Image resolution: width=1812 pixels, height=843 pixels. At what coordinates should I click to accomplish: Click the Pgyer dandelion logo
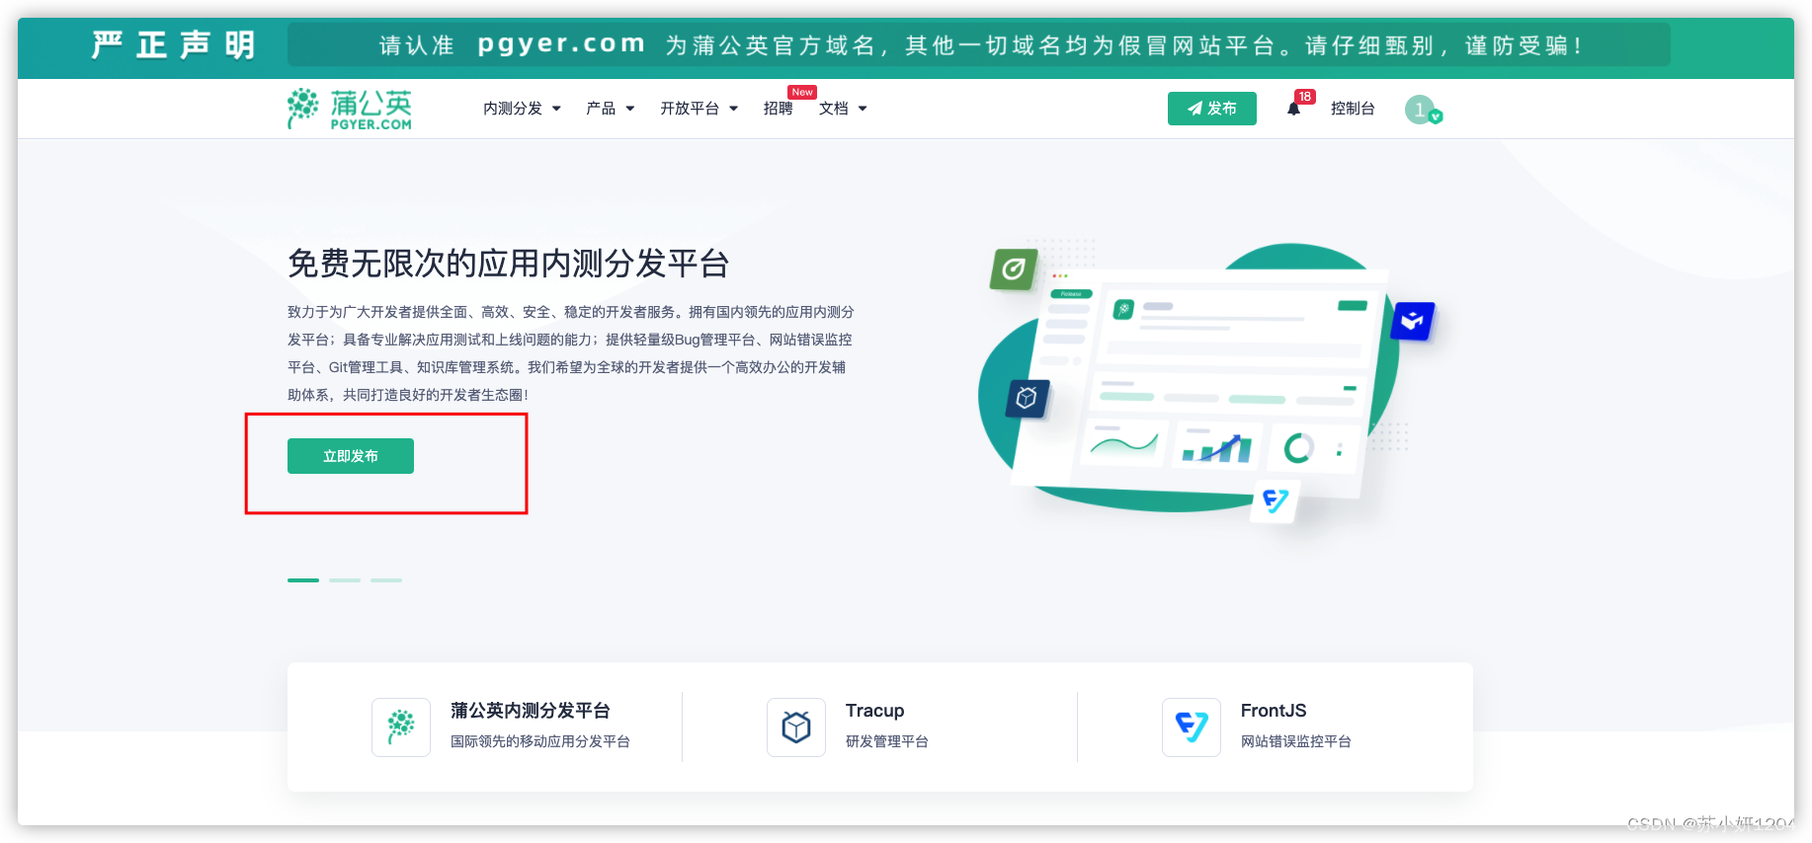point(349,109)
